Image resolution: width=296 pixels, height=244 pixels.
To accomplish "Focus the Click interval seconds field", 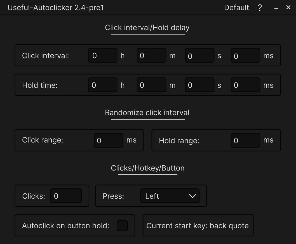I will (x=199, y=55).
